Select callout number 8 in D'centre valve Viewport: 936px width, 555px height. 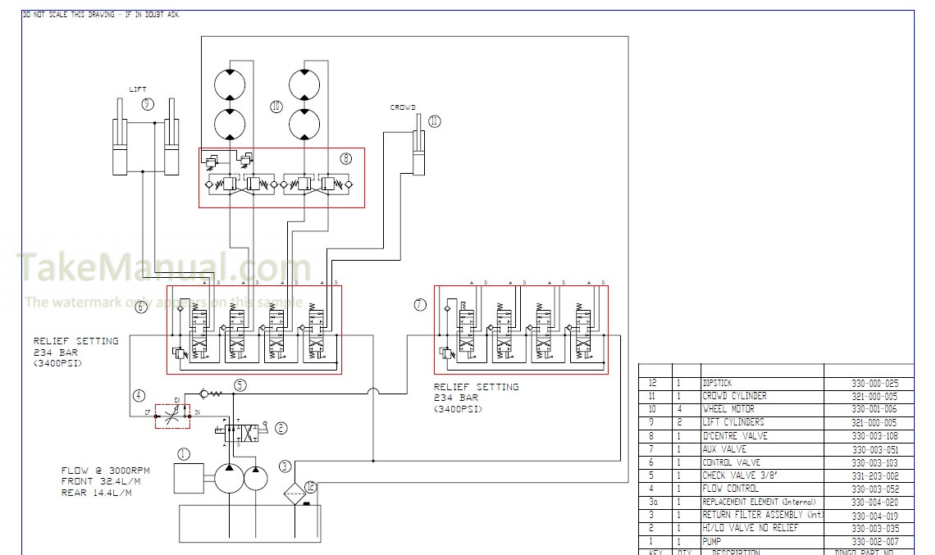[x=346, y=158]
